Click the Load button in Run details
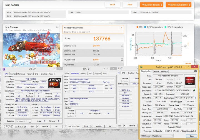 tap(112, 5)
